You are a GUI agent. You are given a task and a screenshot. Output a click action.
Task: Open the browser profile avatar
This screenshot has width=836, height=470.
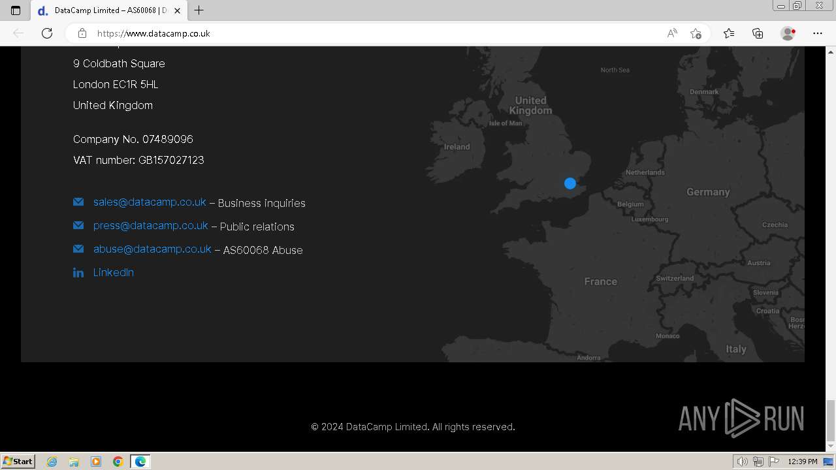point(788,33)
